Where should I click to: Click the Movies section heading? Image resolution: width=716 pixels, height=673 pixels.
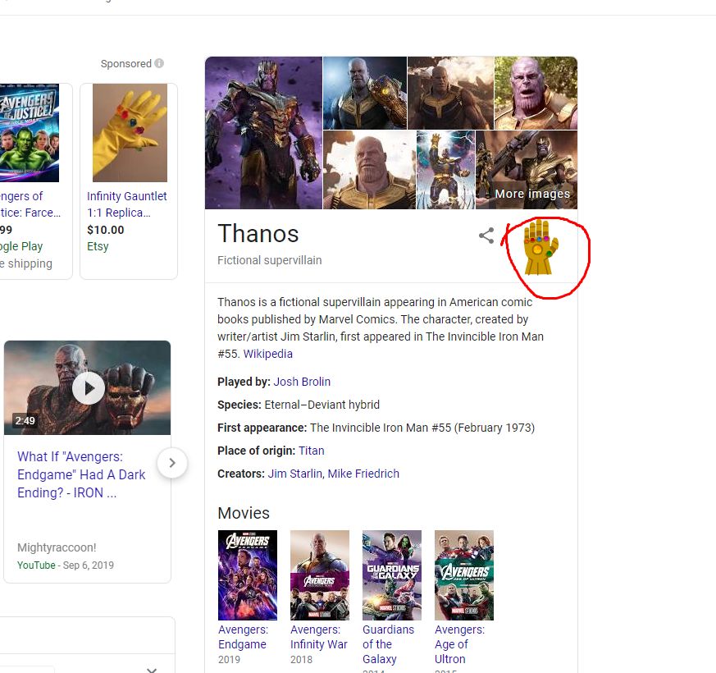click(244, 513)
